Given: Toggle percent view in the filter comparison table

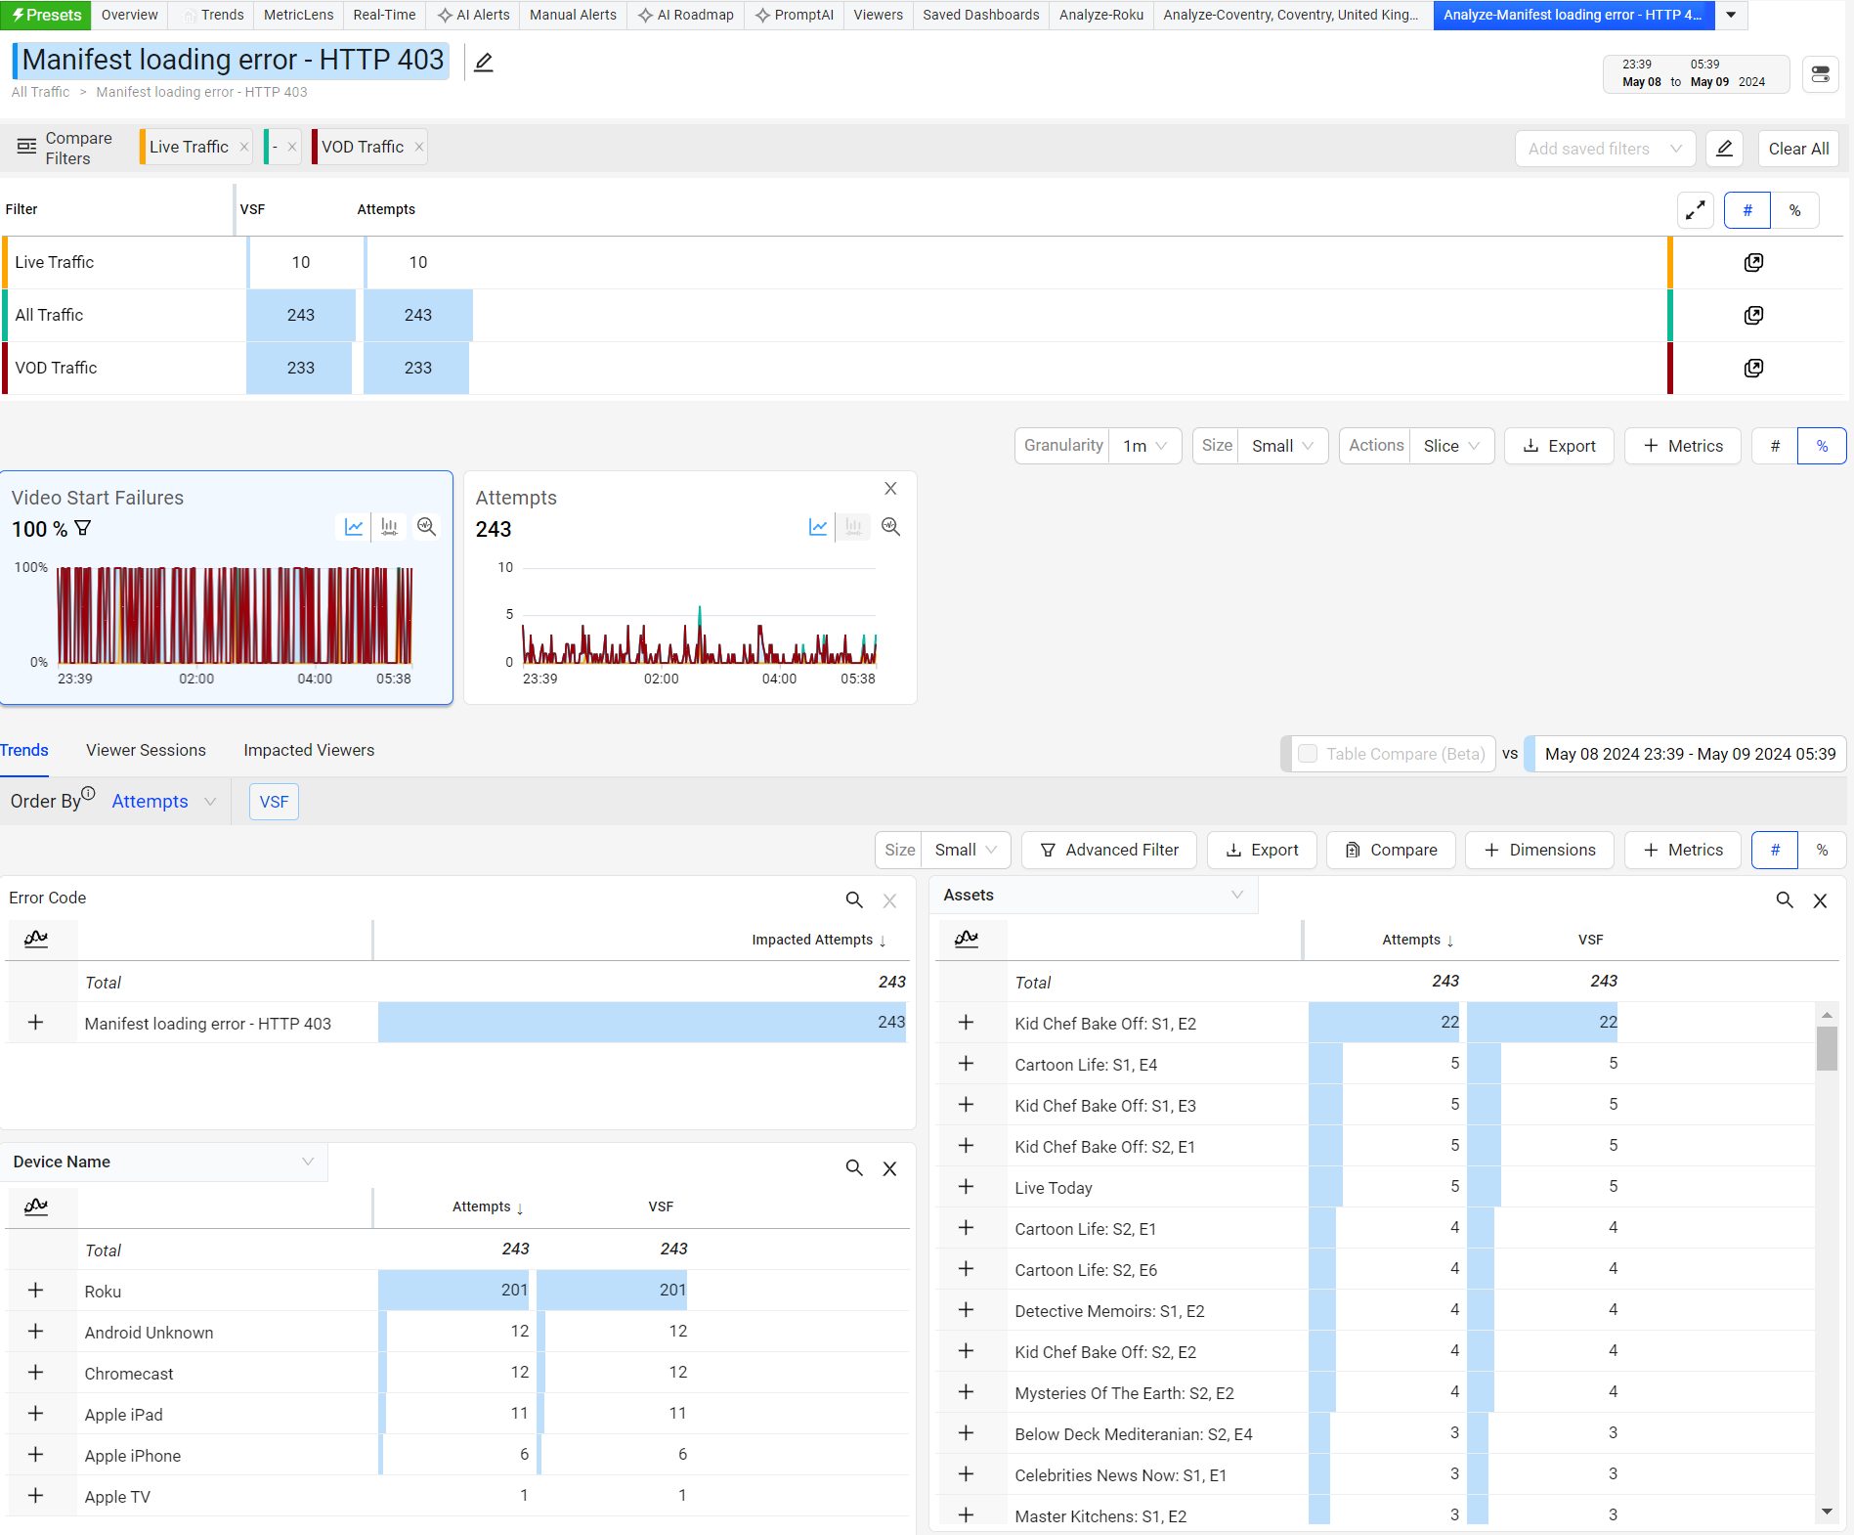Looking at the screenshot, I should coord(1794,210).
